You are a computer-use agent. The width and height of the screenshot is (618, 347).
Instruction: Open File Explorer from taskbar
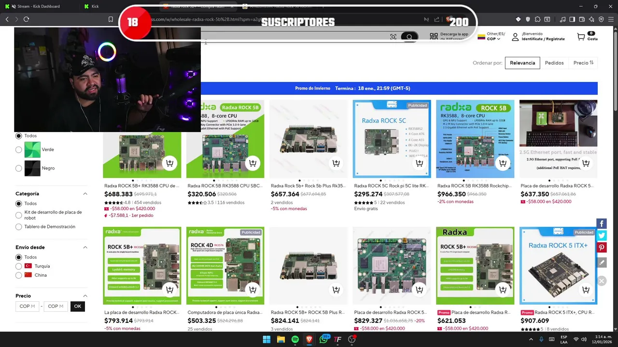[x=281, y=339]
